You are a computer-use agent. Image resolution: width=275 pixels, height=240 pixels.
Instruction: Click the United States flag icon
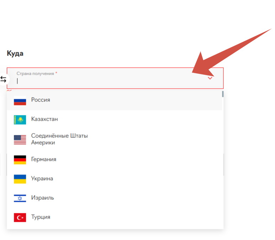(20, 139)
